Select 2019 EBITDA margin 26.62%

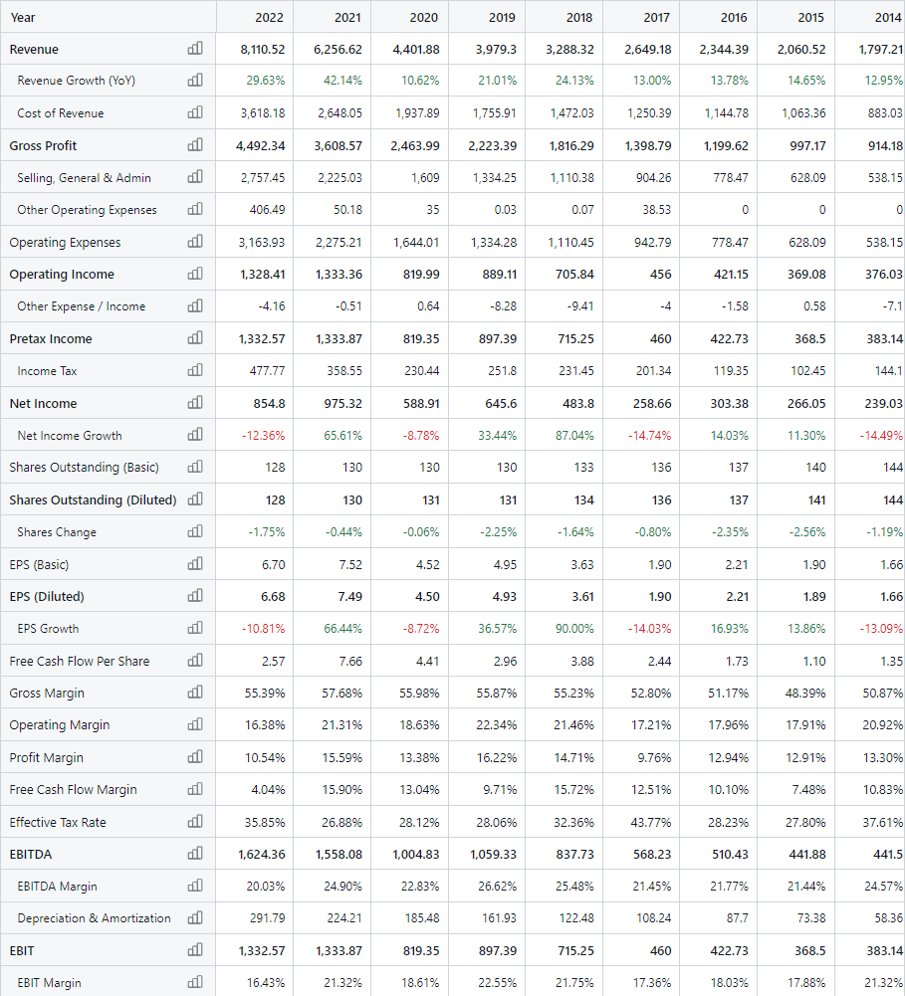coord(497,887)
